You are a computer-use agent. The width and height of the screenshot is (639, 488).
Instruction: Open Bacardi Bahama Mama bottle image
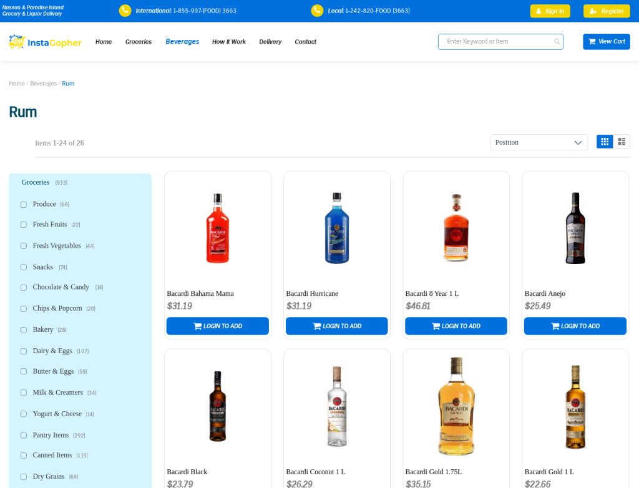(218, 228)
